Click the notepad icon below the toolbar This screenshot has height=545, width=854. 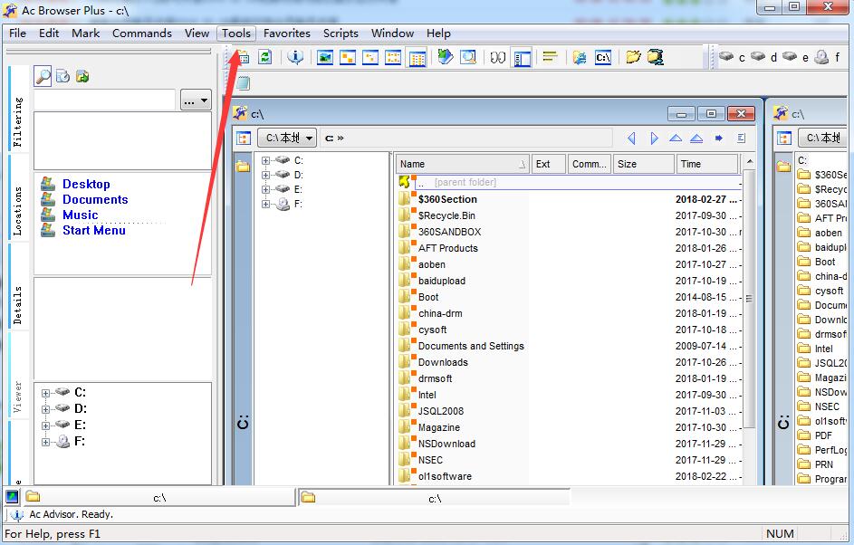243,83
